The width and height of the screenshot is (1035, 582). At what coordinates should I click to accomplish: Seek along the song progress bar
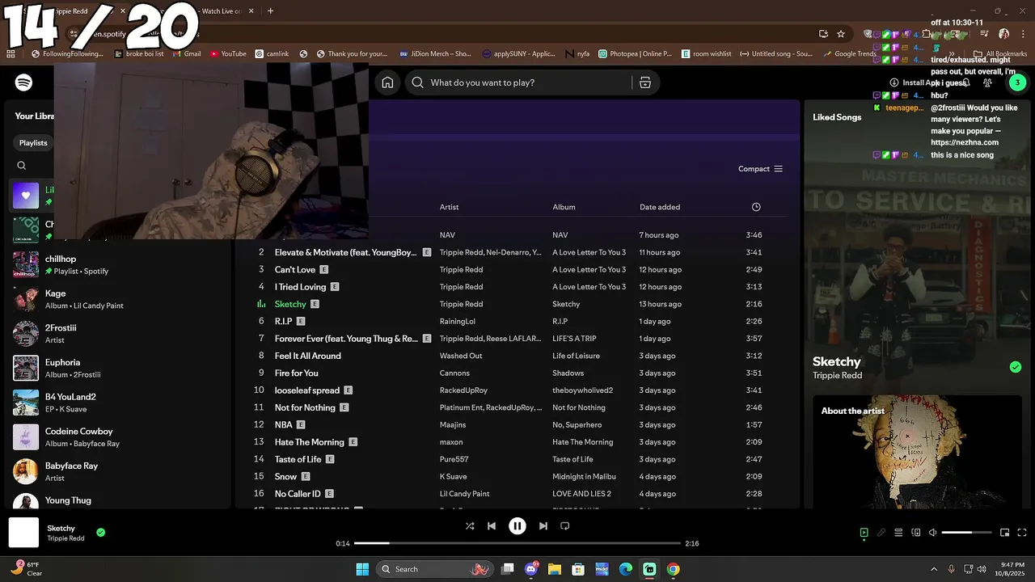[x=517, y=543]
